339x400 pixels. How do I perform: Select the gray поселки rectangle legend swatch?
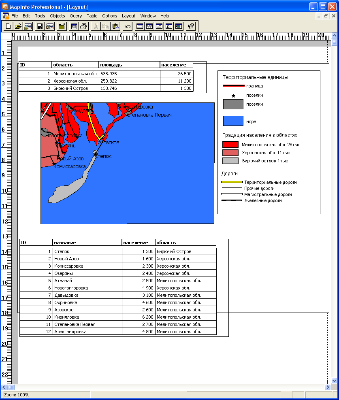(233, 104)
